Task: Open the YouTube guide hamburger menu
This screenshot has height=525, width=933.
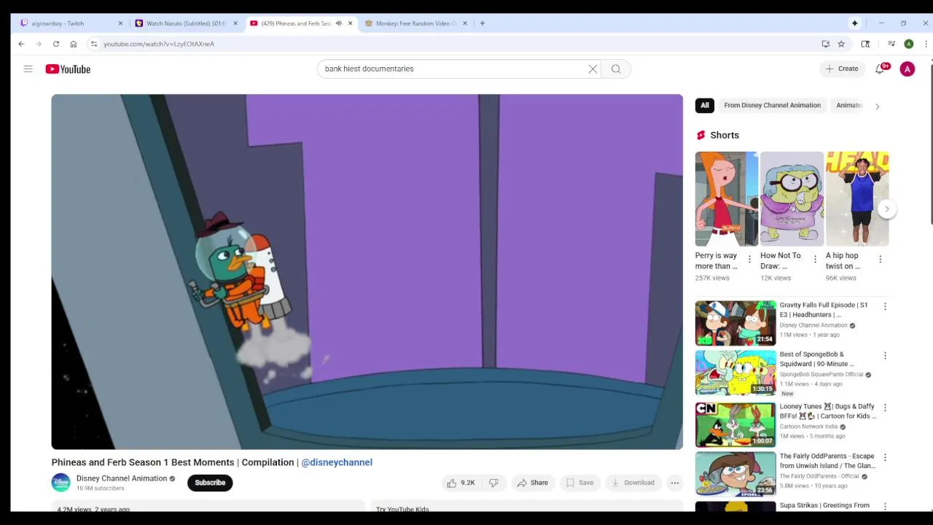Action: 28,69
